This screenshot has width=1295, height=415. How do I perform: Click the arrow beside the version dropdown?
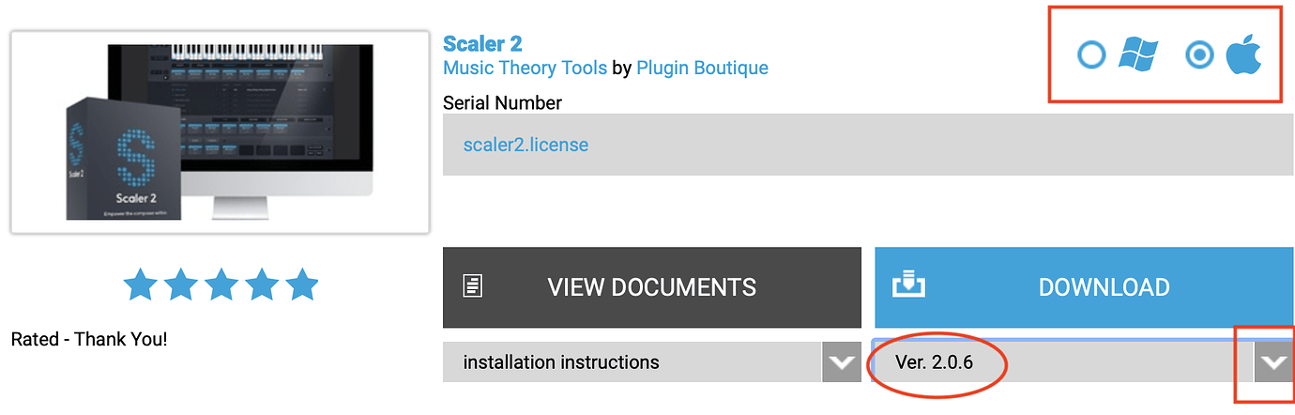click(x=1273, y=362)
